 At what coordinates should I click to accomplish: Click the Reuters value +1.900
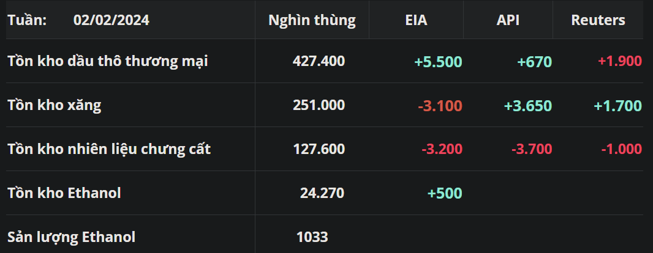pyautogui.click(x=620, y=61)
